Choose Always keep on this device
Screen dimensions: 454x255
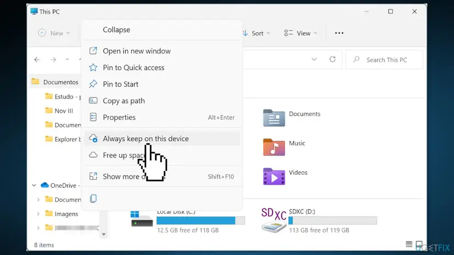point(162,138)
